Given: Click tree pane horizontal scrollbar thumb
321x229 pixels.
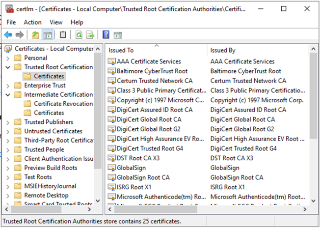Looking at the screenshot, I should point(36,209).
